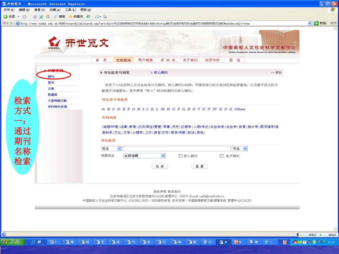This screenshot has height=254, width=339.
Task: Click the 重置 reset button
Action: tap(200, 167)
